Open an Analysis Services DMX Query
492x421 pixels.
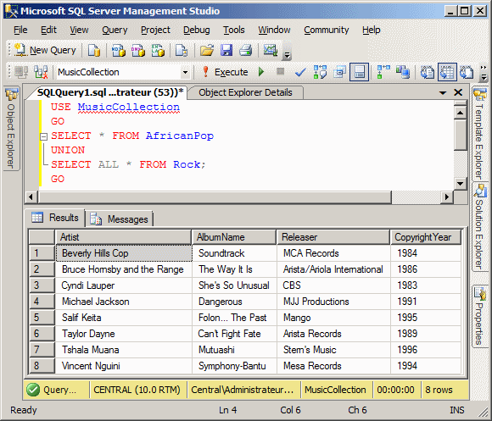pos(138,50)
